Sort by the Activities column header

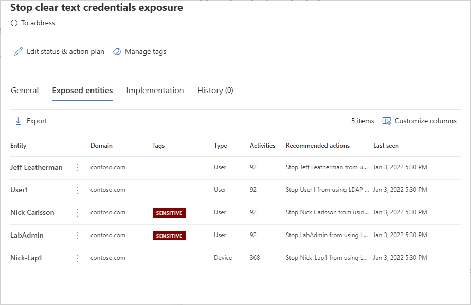[262, 146]
